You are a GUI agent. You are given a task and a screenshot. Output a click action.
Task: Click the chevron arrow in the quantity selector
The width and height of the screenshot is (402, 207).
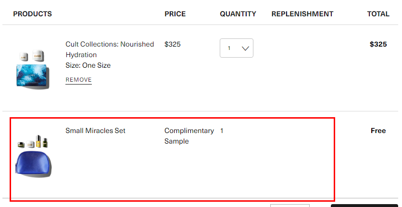tap(245, 48)
